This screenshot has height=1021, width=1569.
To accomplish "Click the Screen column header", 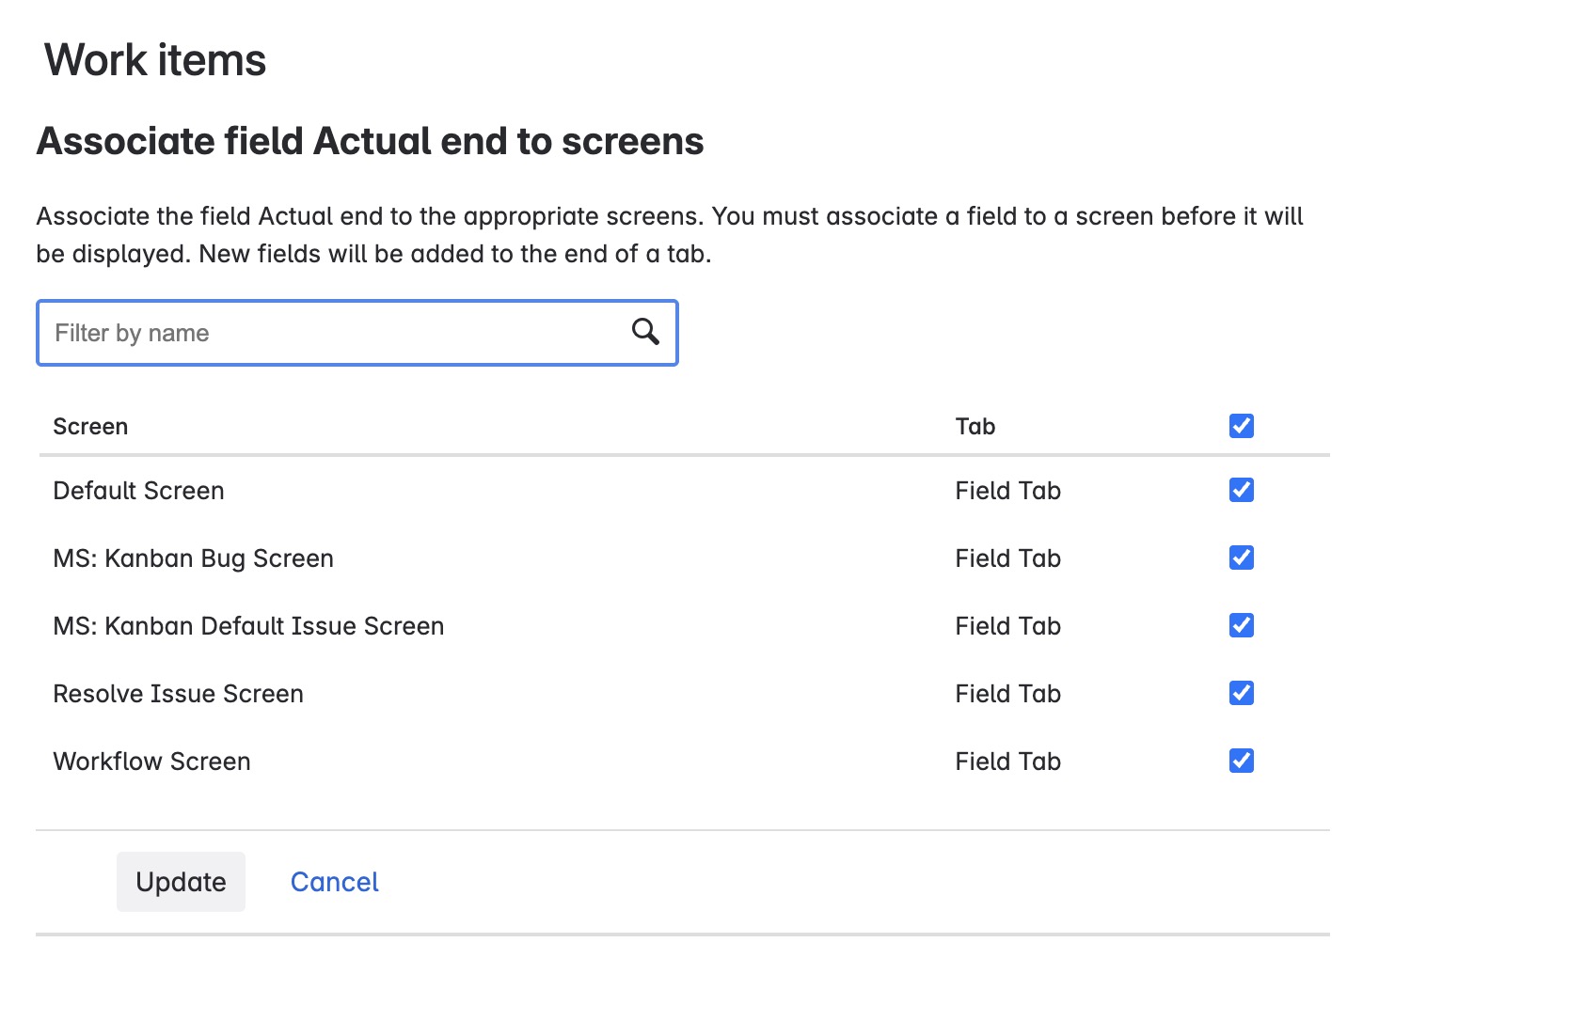I will [90, 427].
